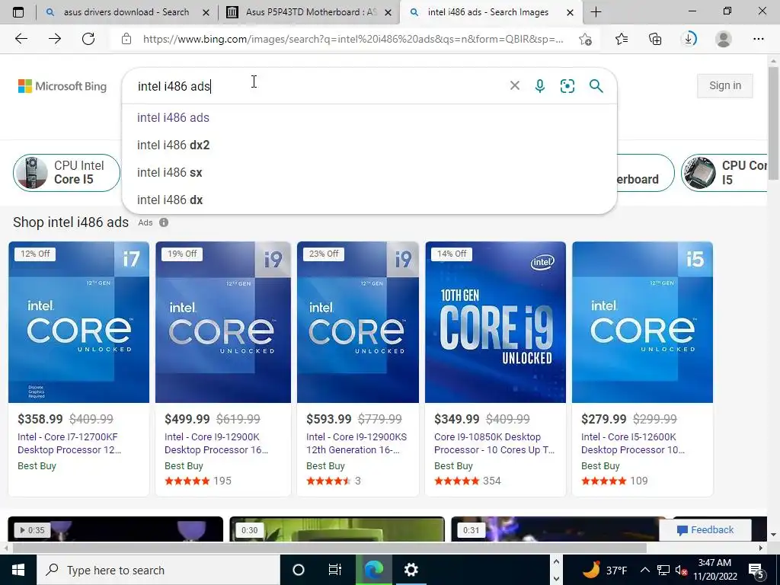The height and width of the screenshot is (585, 780).
Task: Close the asus drivers download tab
Action: tap(206, 12)
